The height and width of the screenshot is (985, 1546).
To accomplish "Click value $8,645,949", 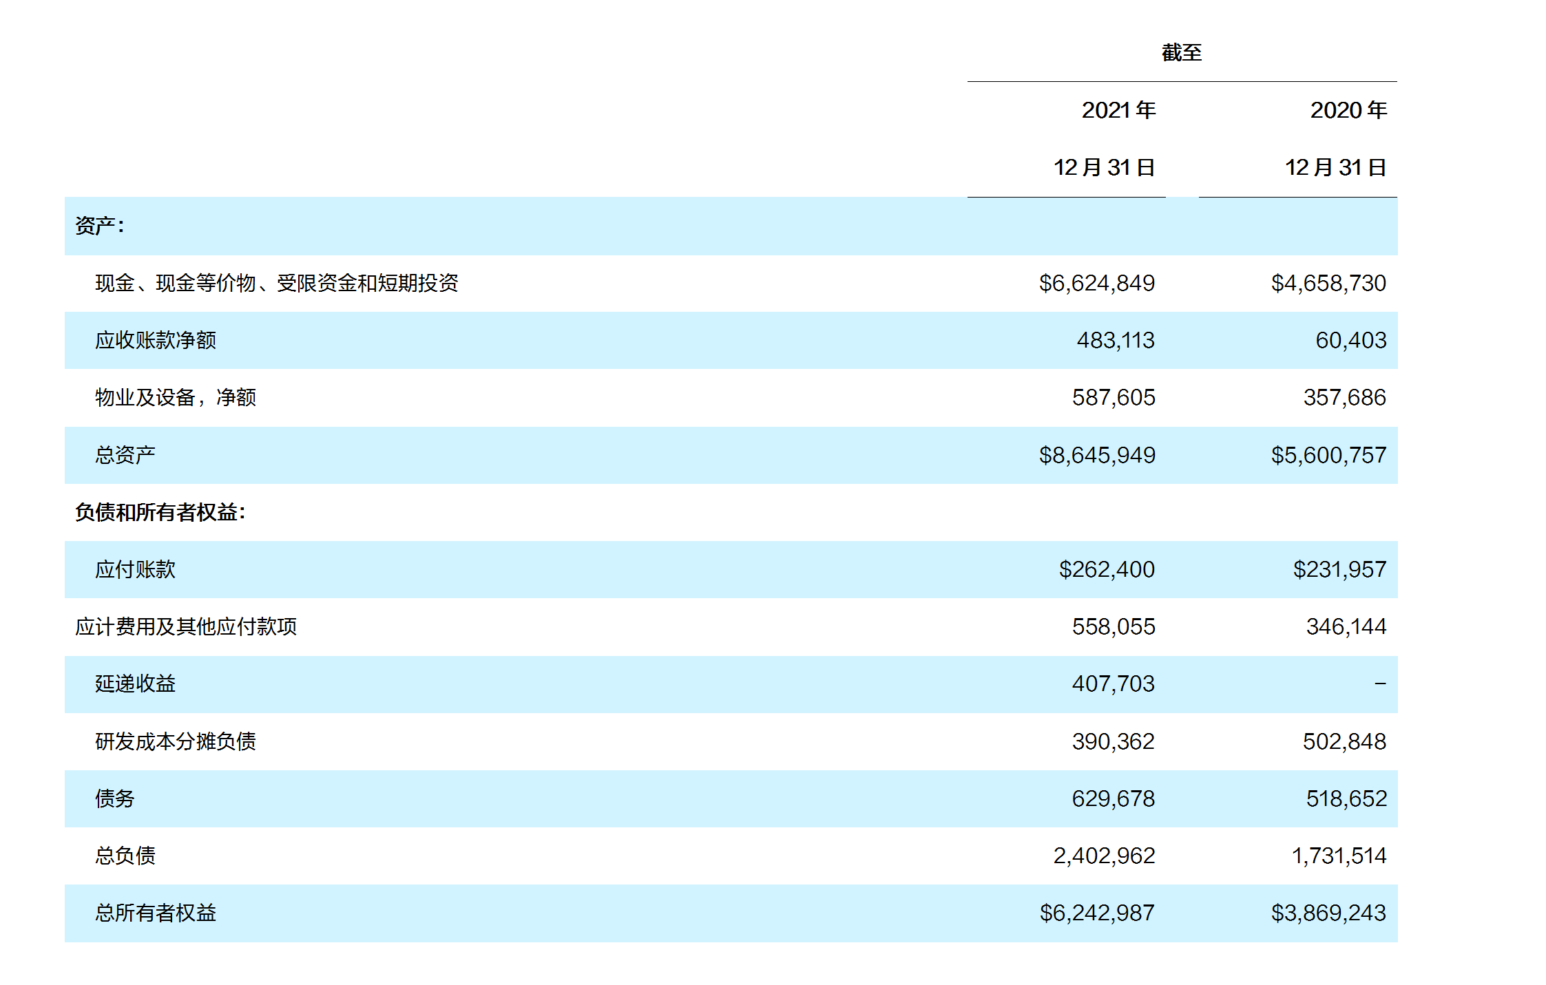I will (1097, 455).
